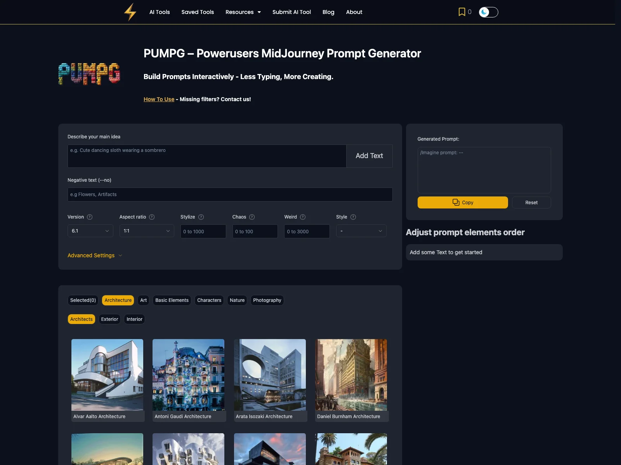
Task: Choose the Daniel Burnham Architecture thumbnail
Action: [x=351, y=375]
